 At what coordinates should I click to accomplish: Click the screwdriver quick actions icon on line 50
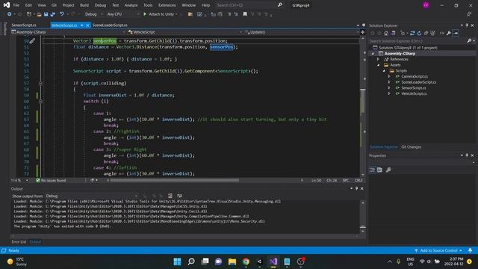pos(32,41)
